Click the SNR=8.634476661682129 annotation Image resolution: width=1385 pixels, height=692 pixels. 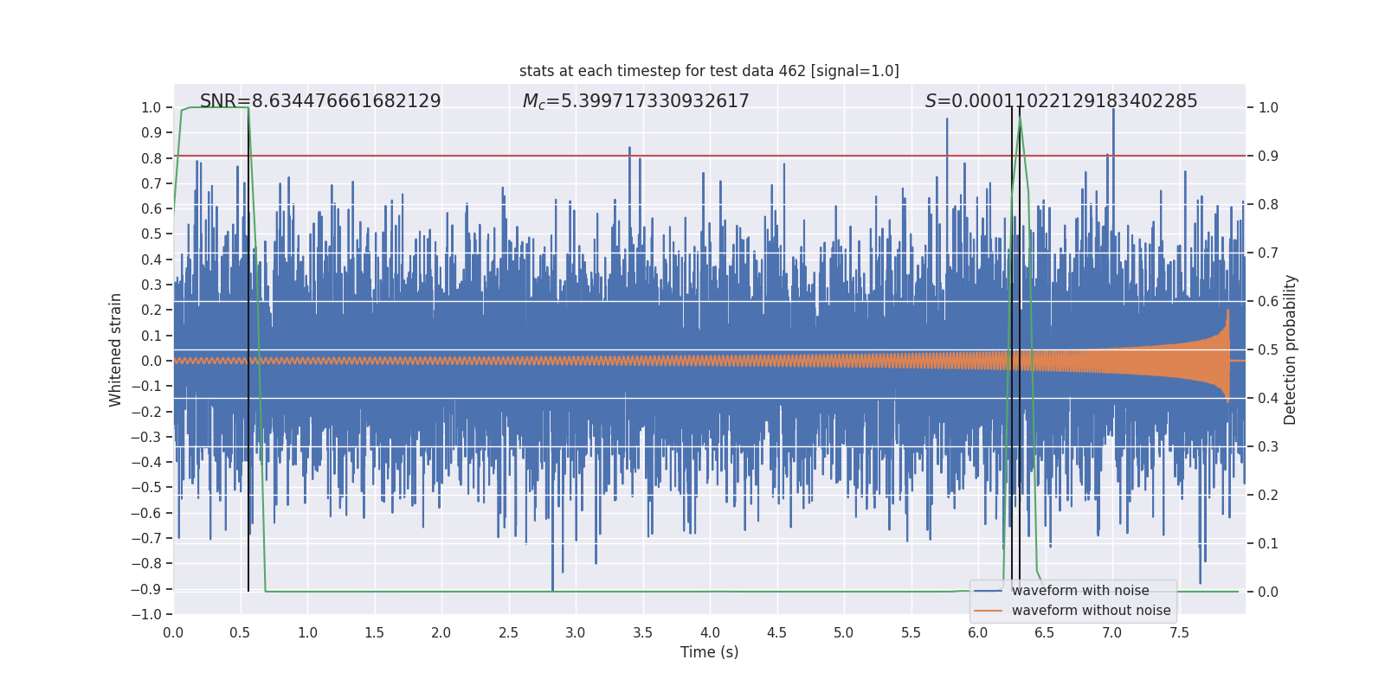(x=320, y=101)
